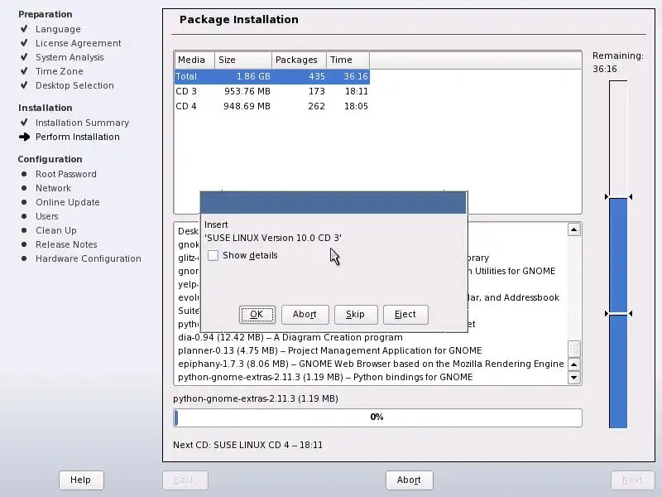Viewport: 662px width, 497px height.
Task: Click Installation Summary step in sidebar
Action: 82,123
